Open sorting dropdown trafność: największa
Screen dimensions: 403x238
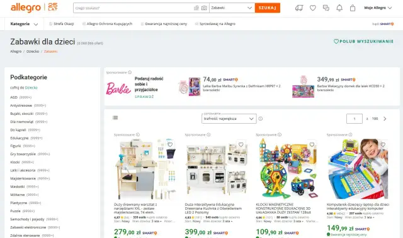coord(229,119)
